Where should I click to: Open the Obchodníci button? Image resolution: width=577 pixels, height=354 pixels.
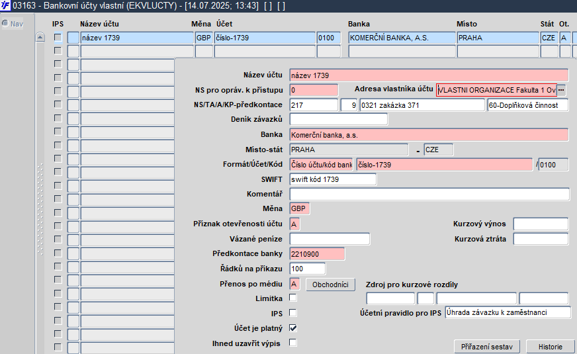330,285
